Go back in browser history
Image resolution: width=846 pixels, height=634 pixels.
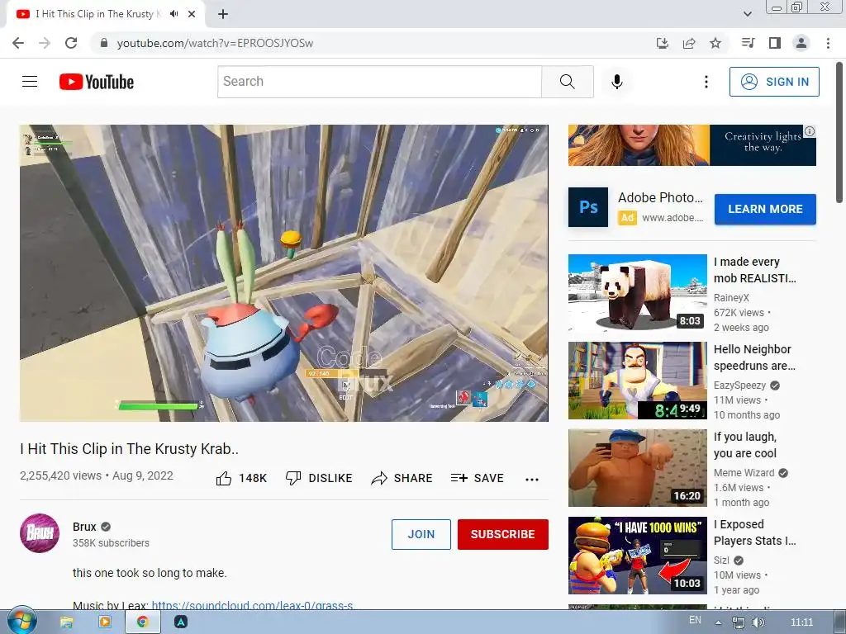pyautogui.click(x=18, y=43)
